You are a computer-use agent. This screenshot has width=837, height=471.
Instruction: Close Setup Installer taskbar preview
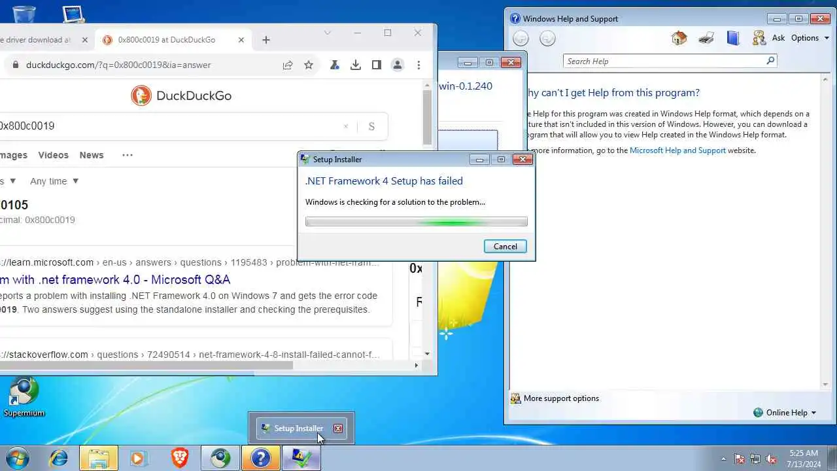point(338,428)
